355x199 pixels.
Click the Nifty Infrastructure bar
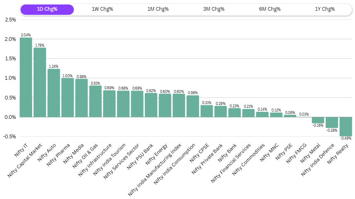[x=109, y=104]
